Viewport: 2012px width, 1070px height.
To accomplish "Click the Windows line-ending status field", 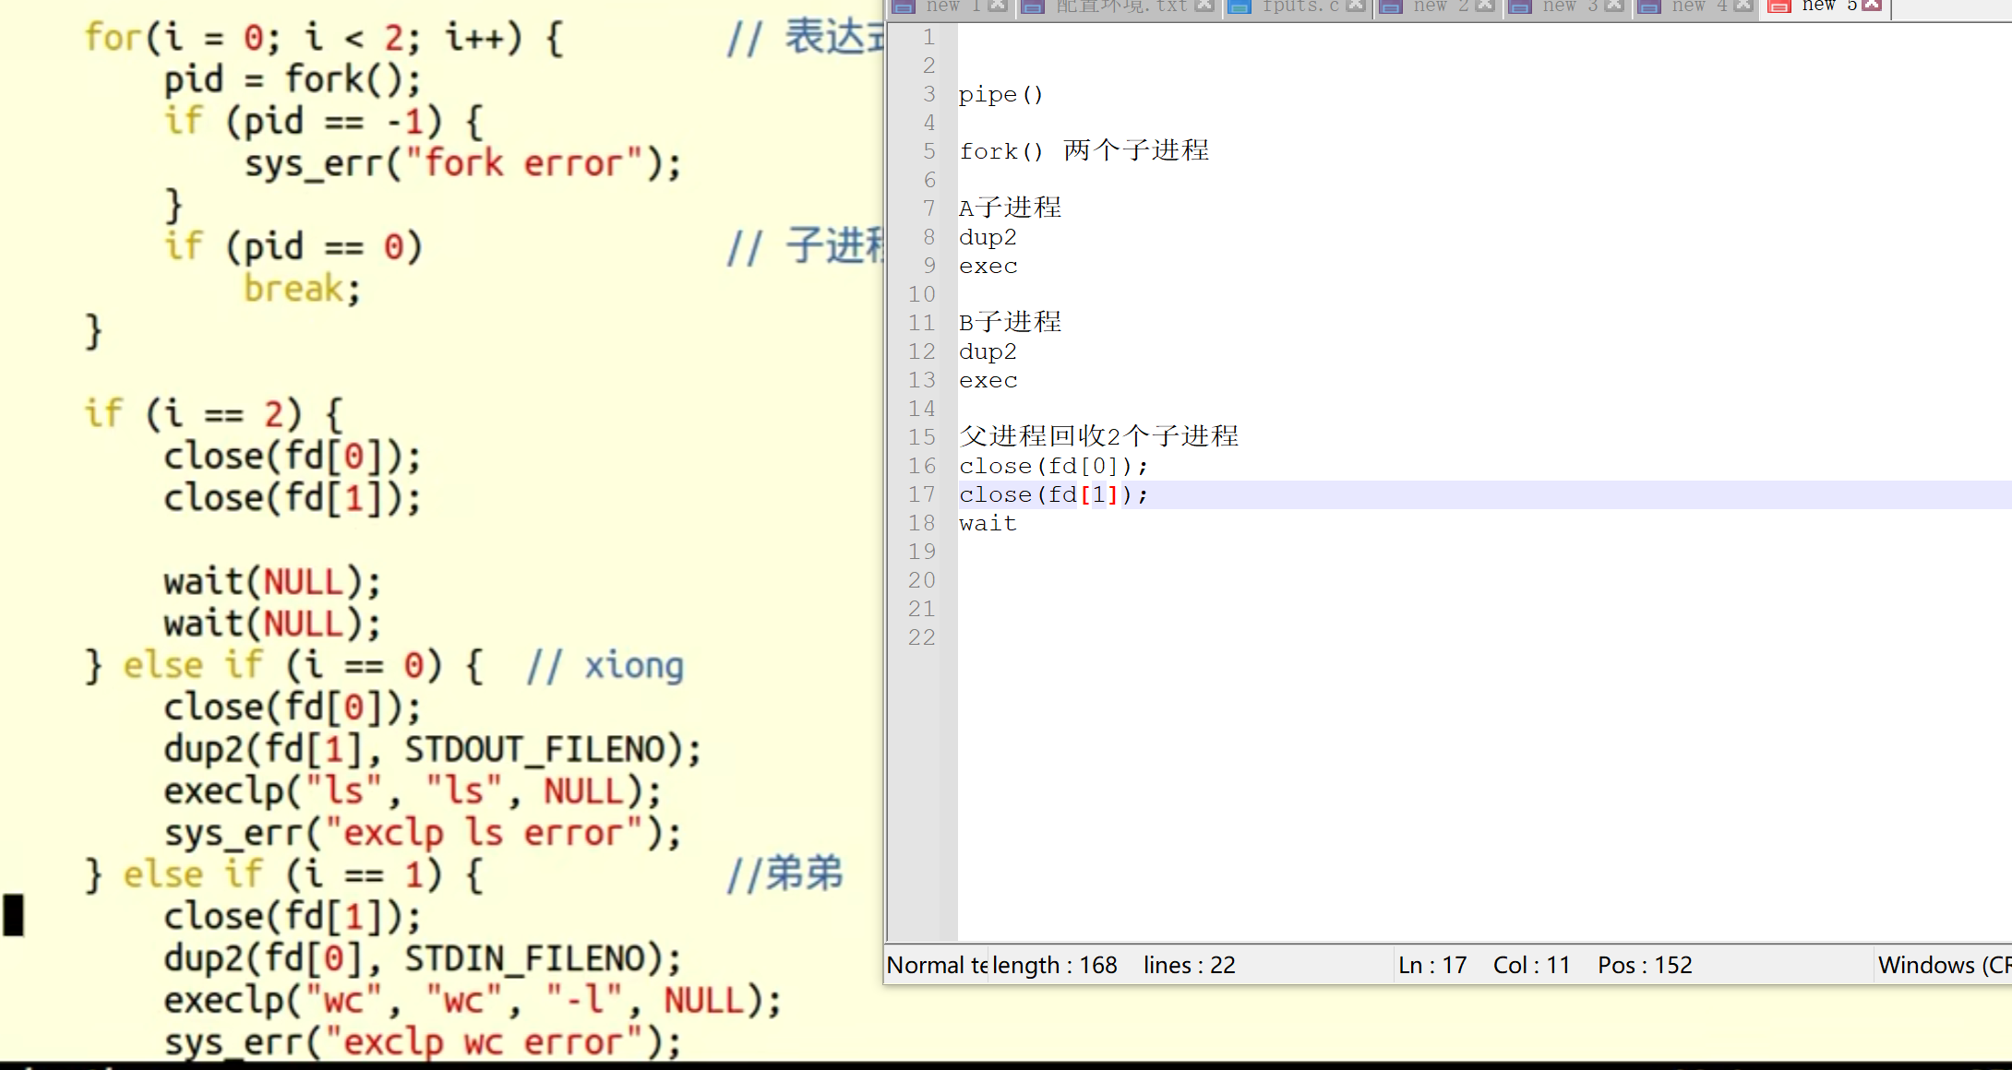I will point(1942,965).
